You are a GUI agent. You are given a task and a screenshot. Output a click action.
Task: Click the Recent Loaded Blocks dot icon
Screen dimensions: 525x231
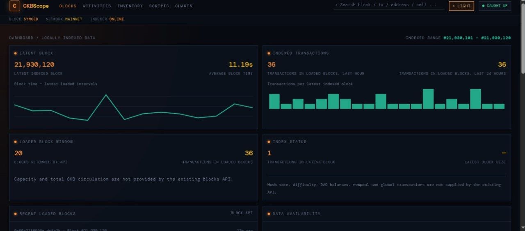[x=16, y=214]
